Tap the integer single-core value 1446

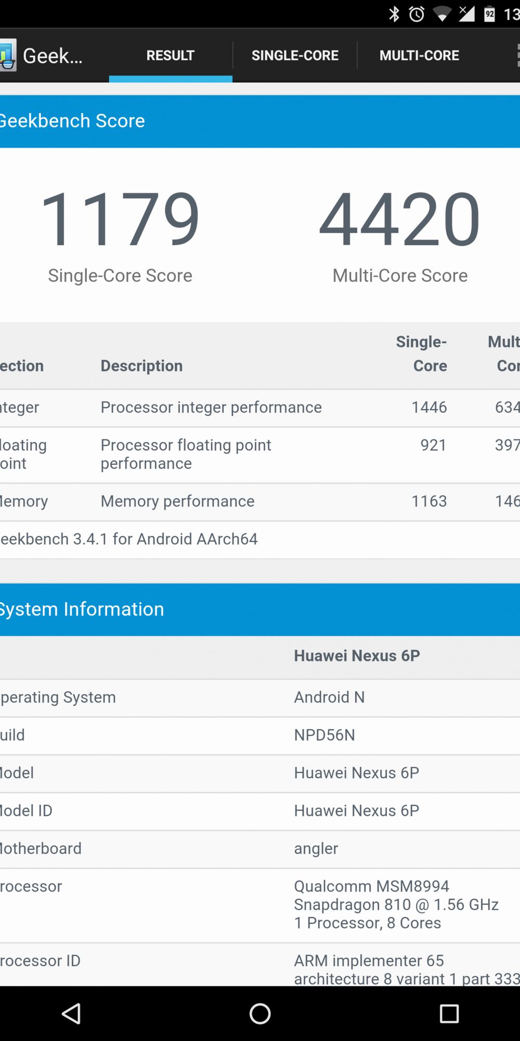[x=429, y=407]
